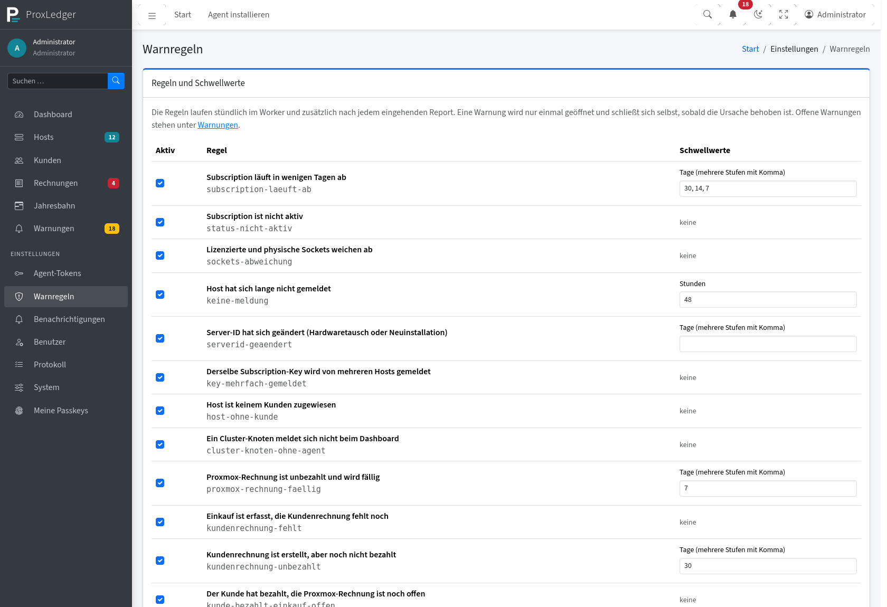Open the ProxLedger logo home
The height and width of the screenshot is (607, 887).
42,15
